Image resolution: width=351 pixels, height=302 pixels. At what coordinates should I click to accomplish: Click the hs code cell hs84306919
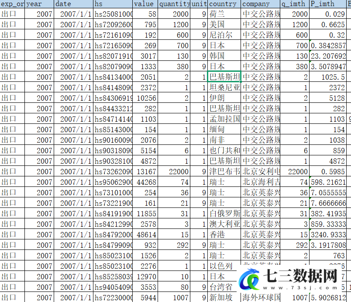(113, 98)
